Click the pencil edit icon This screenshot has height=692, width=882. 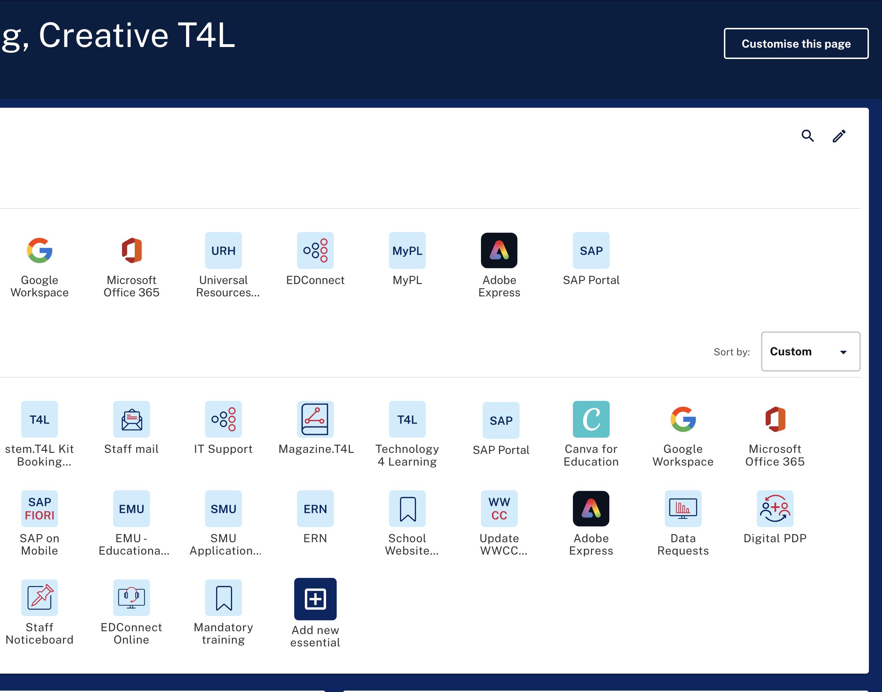pyautogui.click(x=839, y=136)
